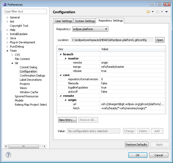
Task: Expand the Java tree node
Action: tap(7, 38)
